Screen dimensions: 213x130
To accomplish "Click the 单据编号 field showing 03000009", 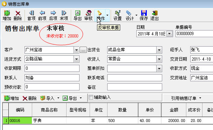I will click(194, 34).
